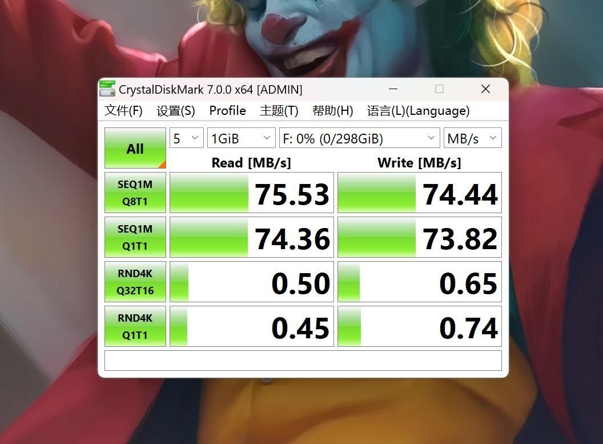Image resolution: width=603 pixels, height=444 pixels.
Task: Click the 0.74 random write result
Action: pos(420,327)
